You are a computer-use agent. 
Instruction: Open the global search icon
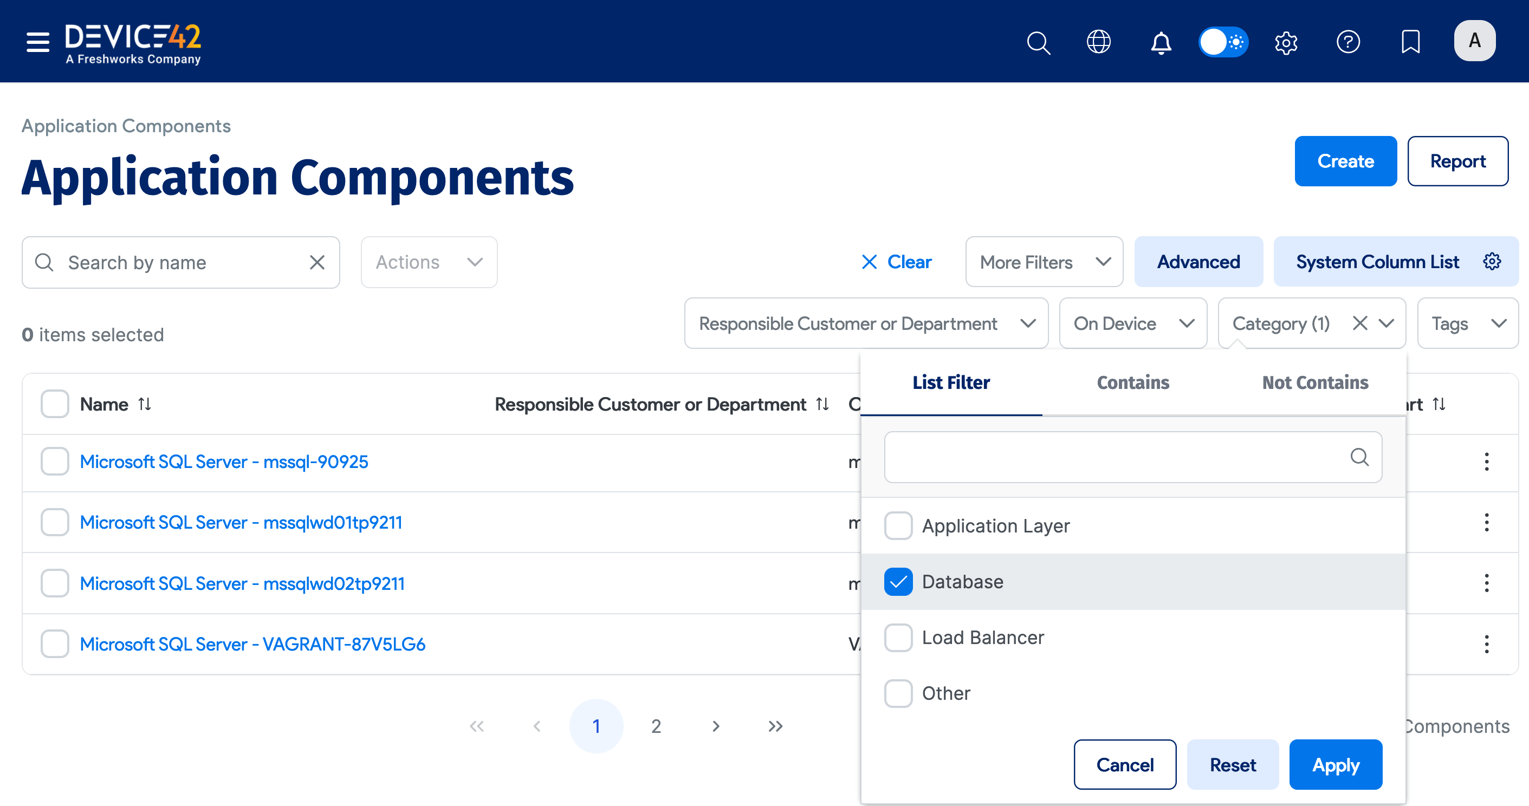(x=1039, y=42)
